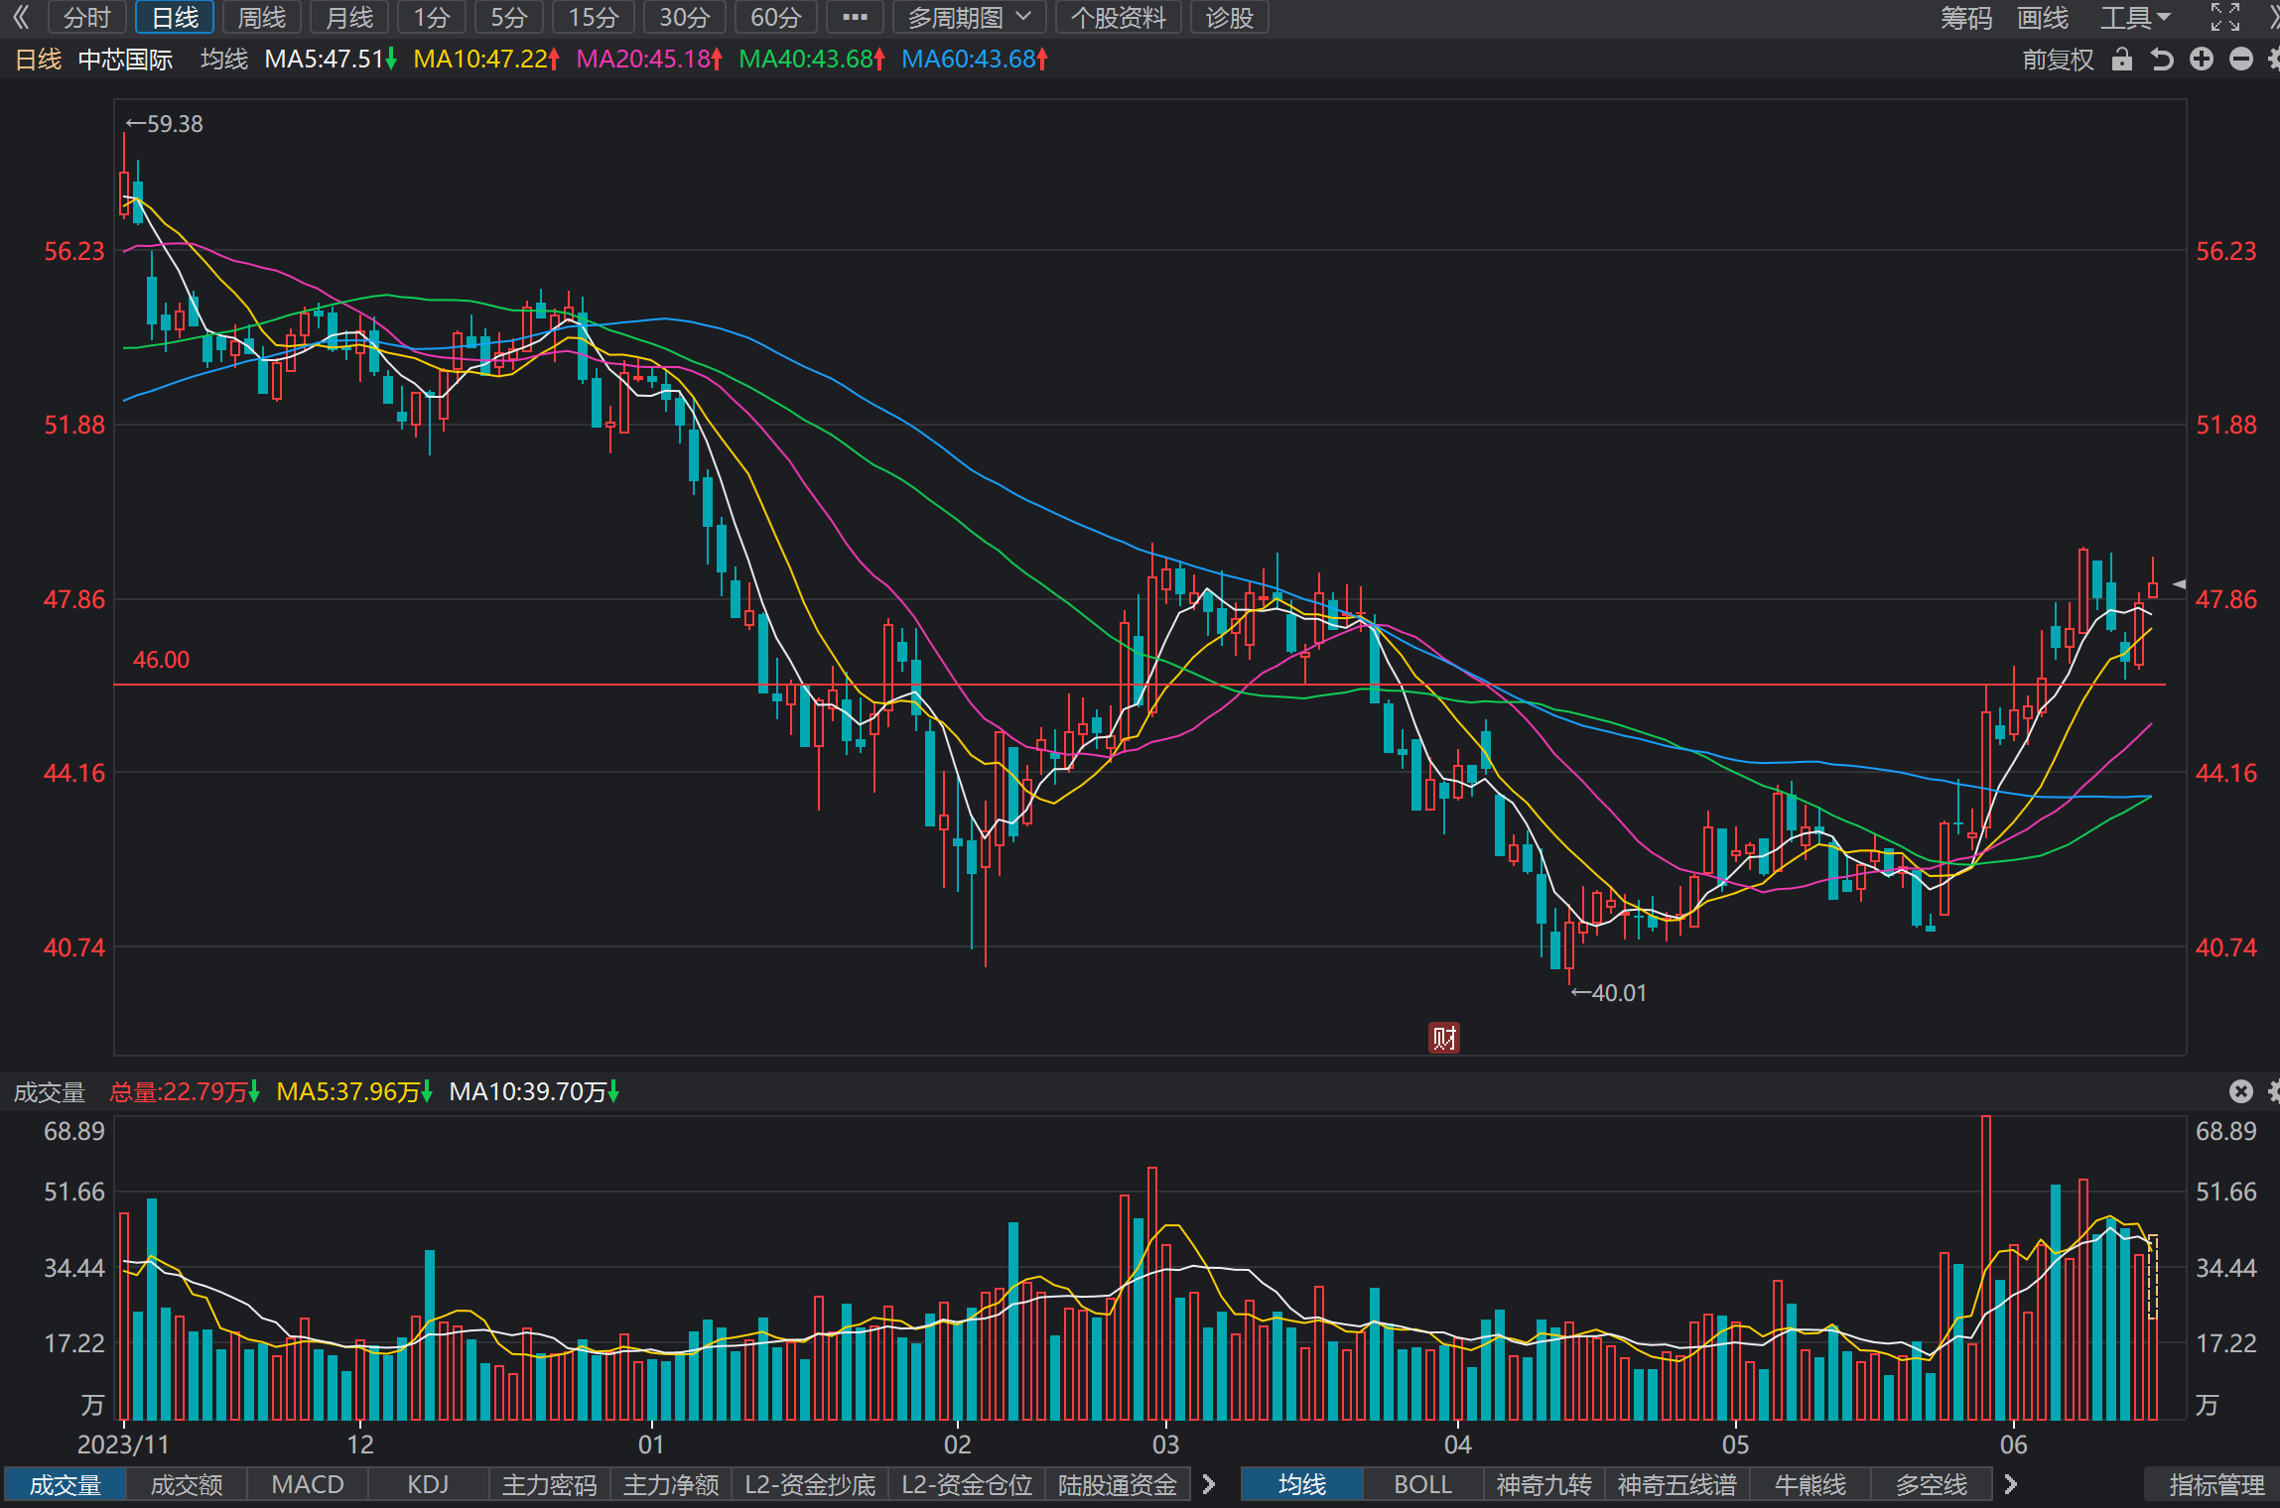Click the 总量:22.79万 volume label
Viewport: 2280px width, 1508px height.
(x=185, y=1092)
